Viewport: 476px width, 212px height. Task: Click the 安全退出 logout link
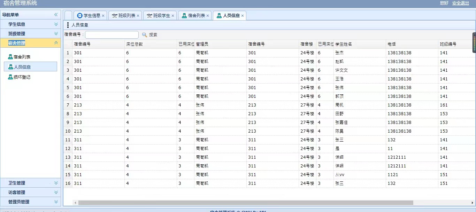(x=461, y=3)
